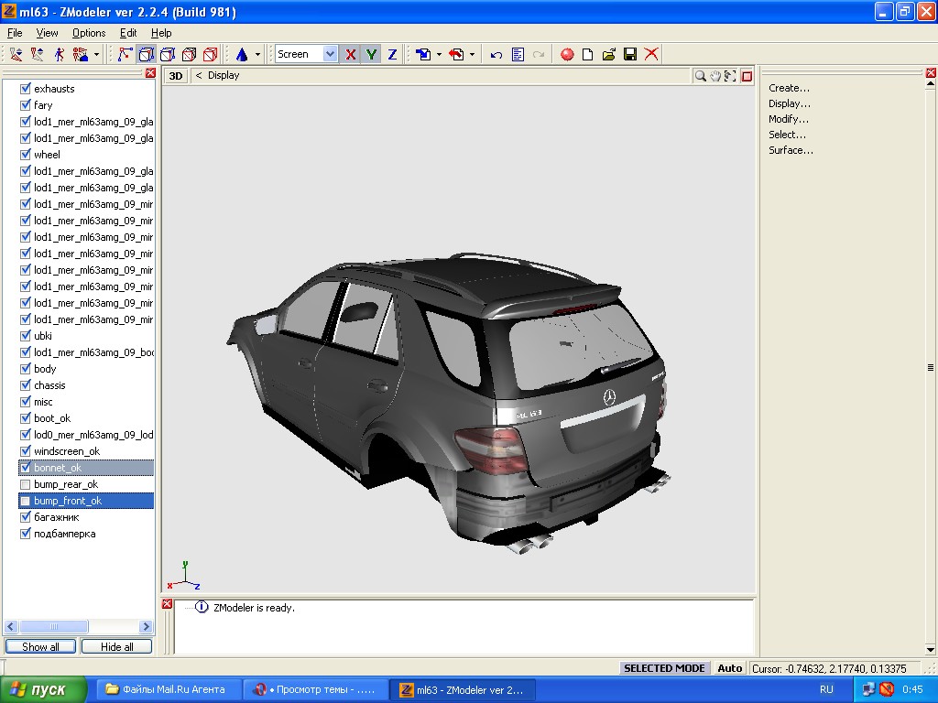Click the export icon with red arrow

456,54
